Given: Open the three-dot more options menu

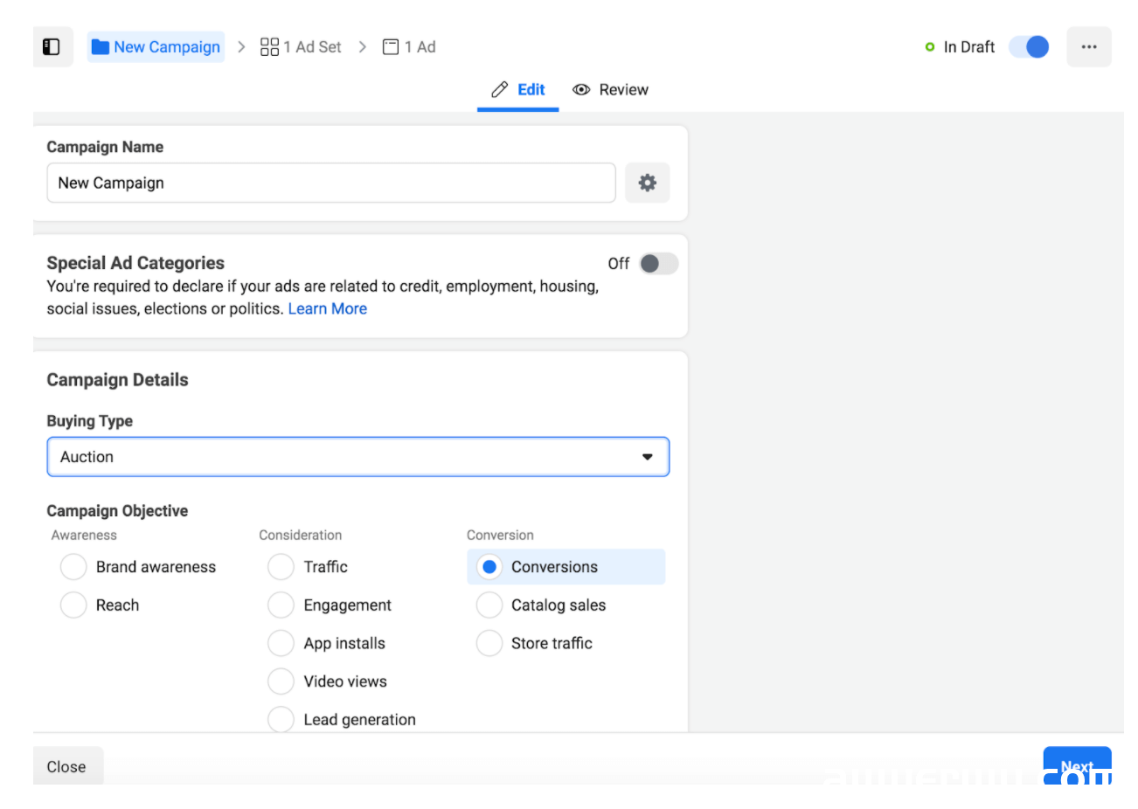Looking at the screenshot, I should tap(1089, 46).
